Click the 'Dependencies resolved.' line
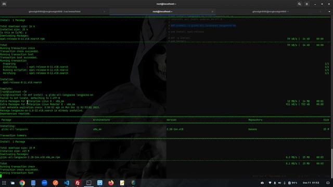 point(15,114)
